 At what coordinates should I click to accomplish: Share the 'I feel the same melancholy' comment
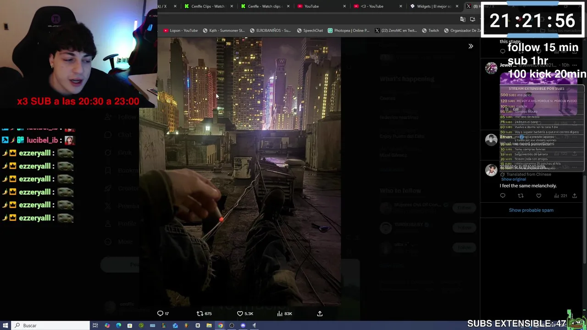tap(574, 196)
